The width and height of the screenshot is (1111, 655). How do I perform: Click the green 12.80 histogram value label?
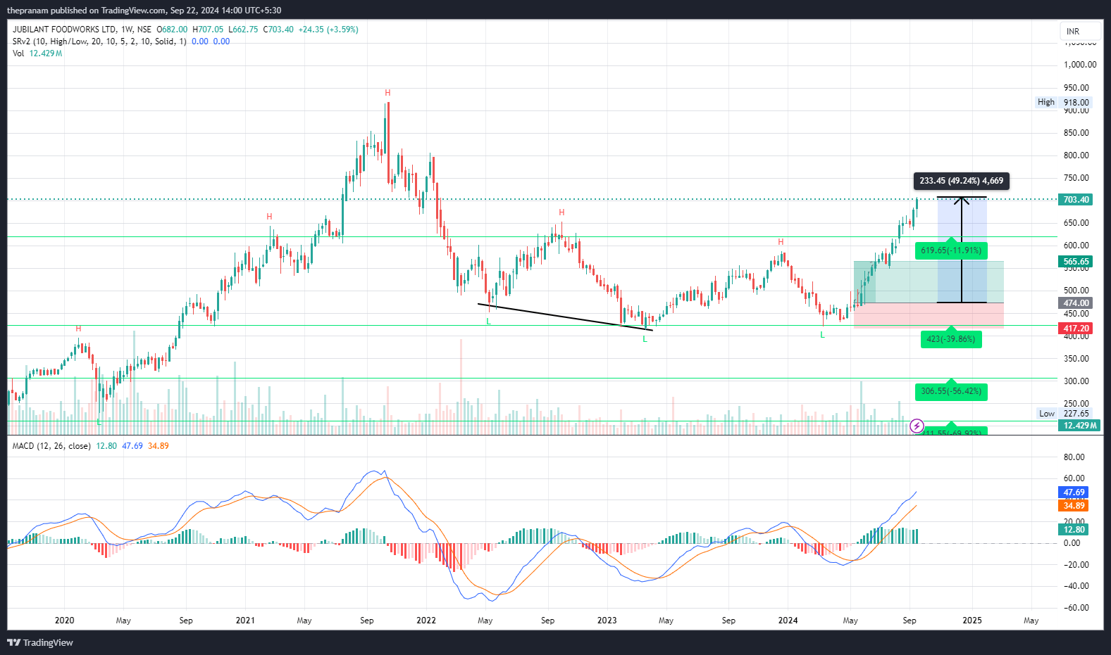coord(1074,530)
